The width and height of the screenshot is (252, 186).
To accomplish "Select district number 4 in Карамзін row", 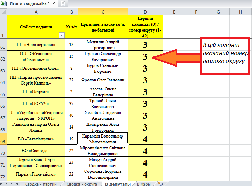I will [x=145, y=139].
